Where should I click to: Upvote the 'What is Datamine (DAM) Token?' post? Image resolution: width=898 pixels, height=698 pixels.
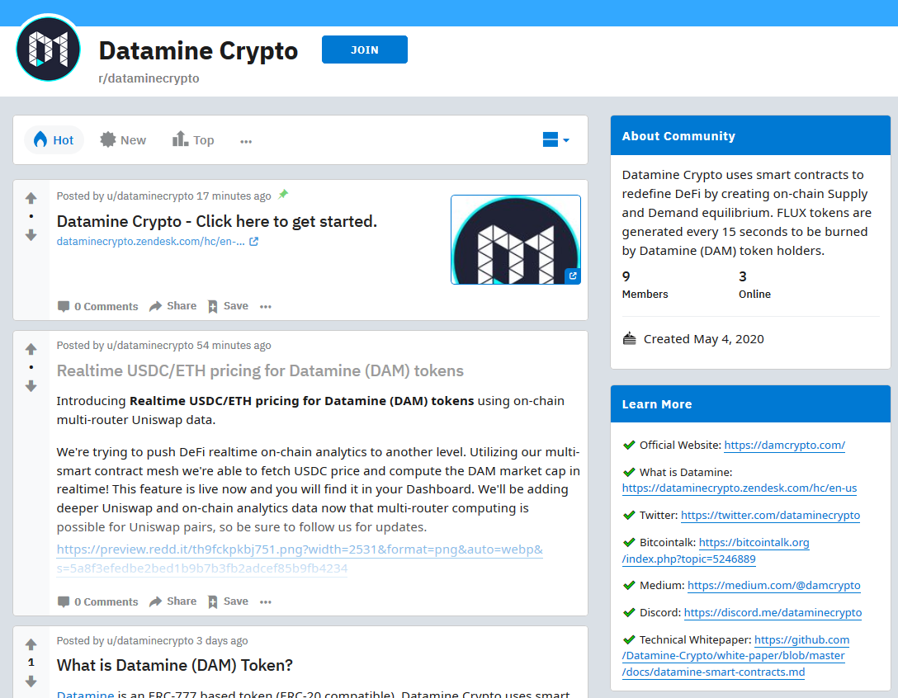31,644
